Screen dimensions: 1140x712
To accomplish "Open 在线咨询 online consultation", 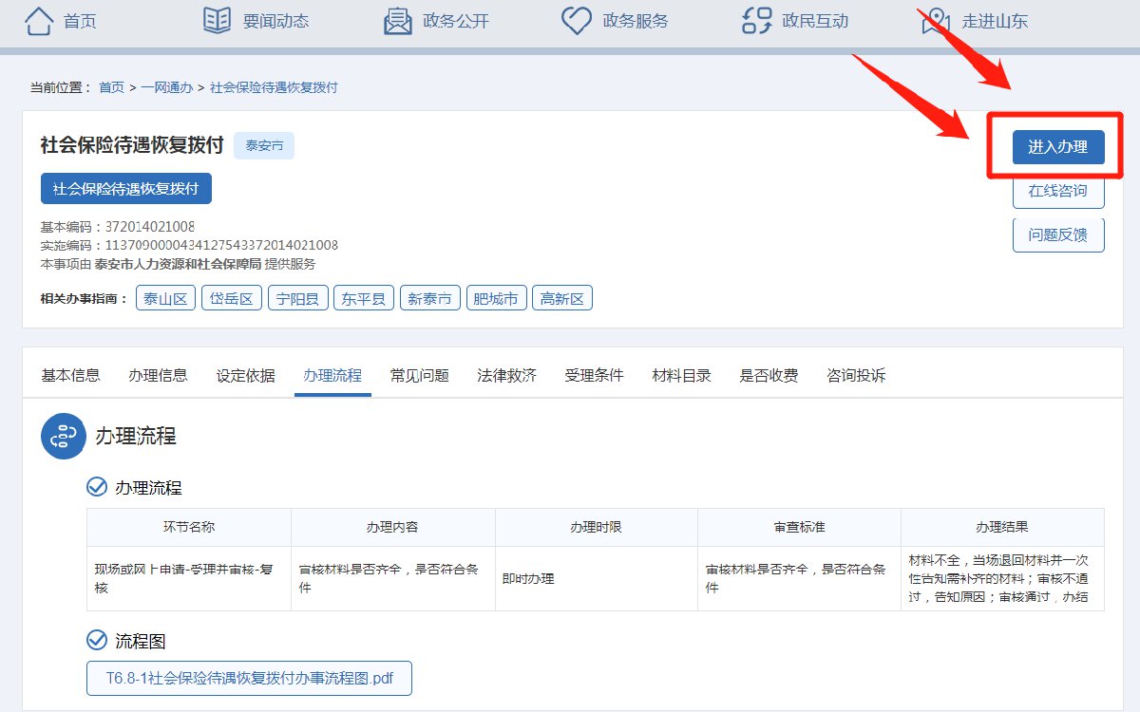I will (1058, 191).
